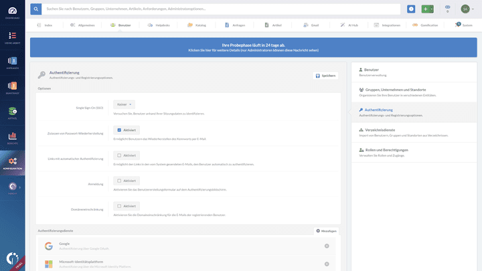The image size is (482, 271).
Task: Tick the Domäneneinschränkung Aktiviert checkbox
Action: tap(119, 206)
